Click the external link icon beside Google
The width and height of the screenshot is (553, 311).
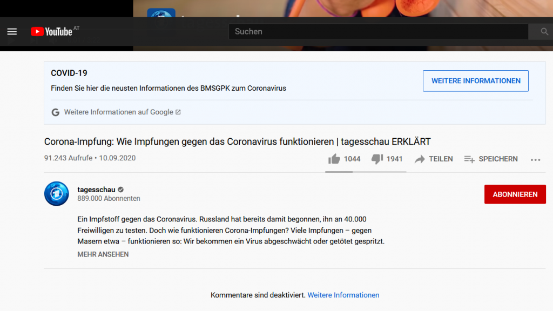pos(178,112)
